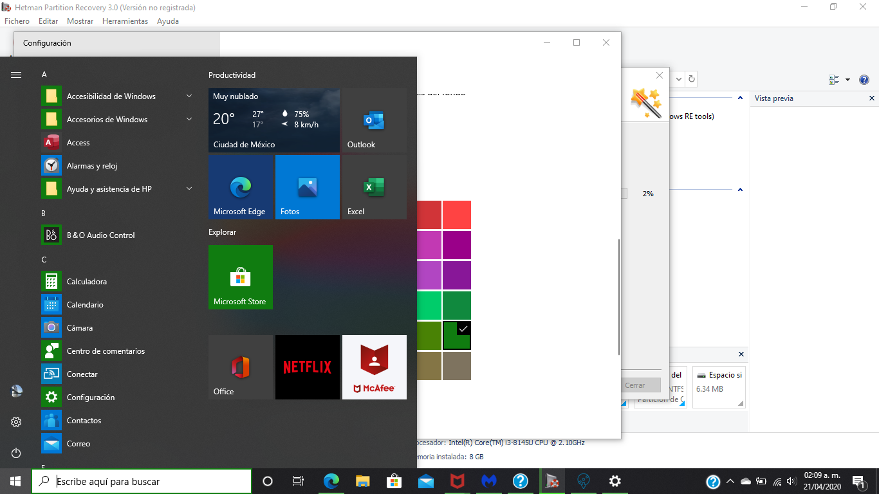Screen dimensions: 879x494
Task: Open the Excel tile
Action: pyautogui.click(x=375, y=187)
